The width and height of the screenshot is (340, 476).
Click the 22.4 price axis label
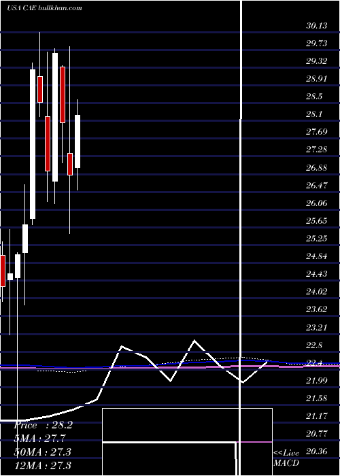pyautogui.click(x=314, y=362)
